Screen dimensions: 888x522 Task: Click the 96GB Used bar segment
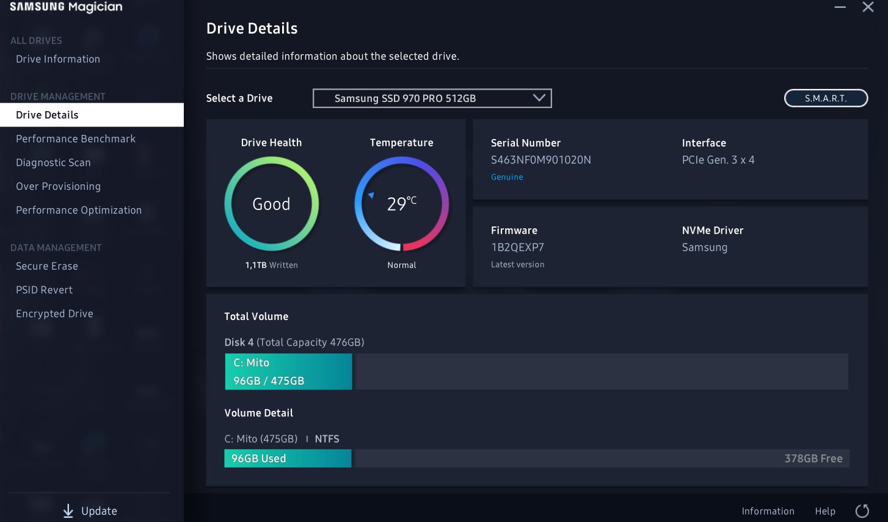(288, 459)
